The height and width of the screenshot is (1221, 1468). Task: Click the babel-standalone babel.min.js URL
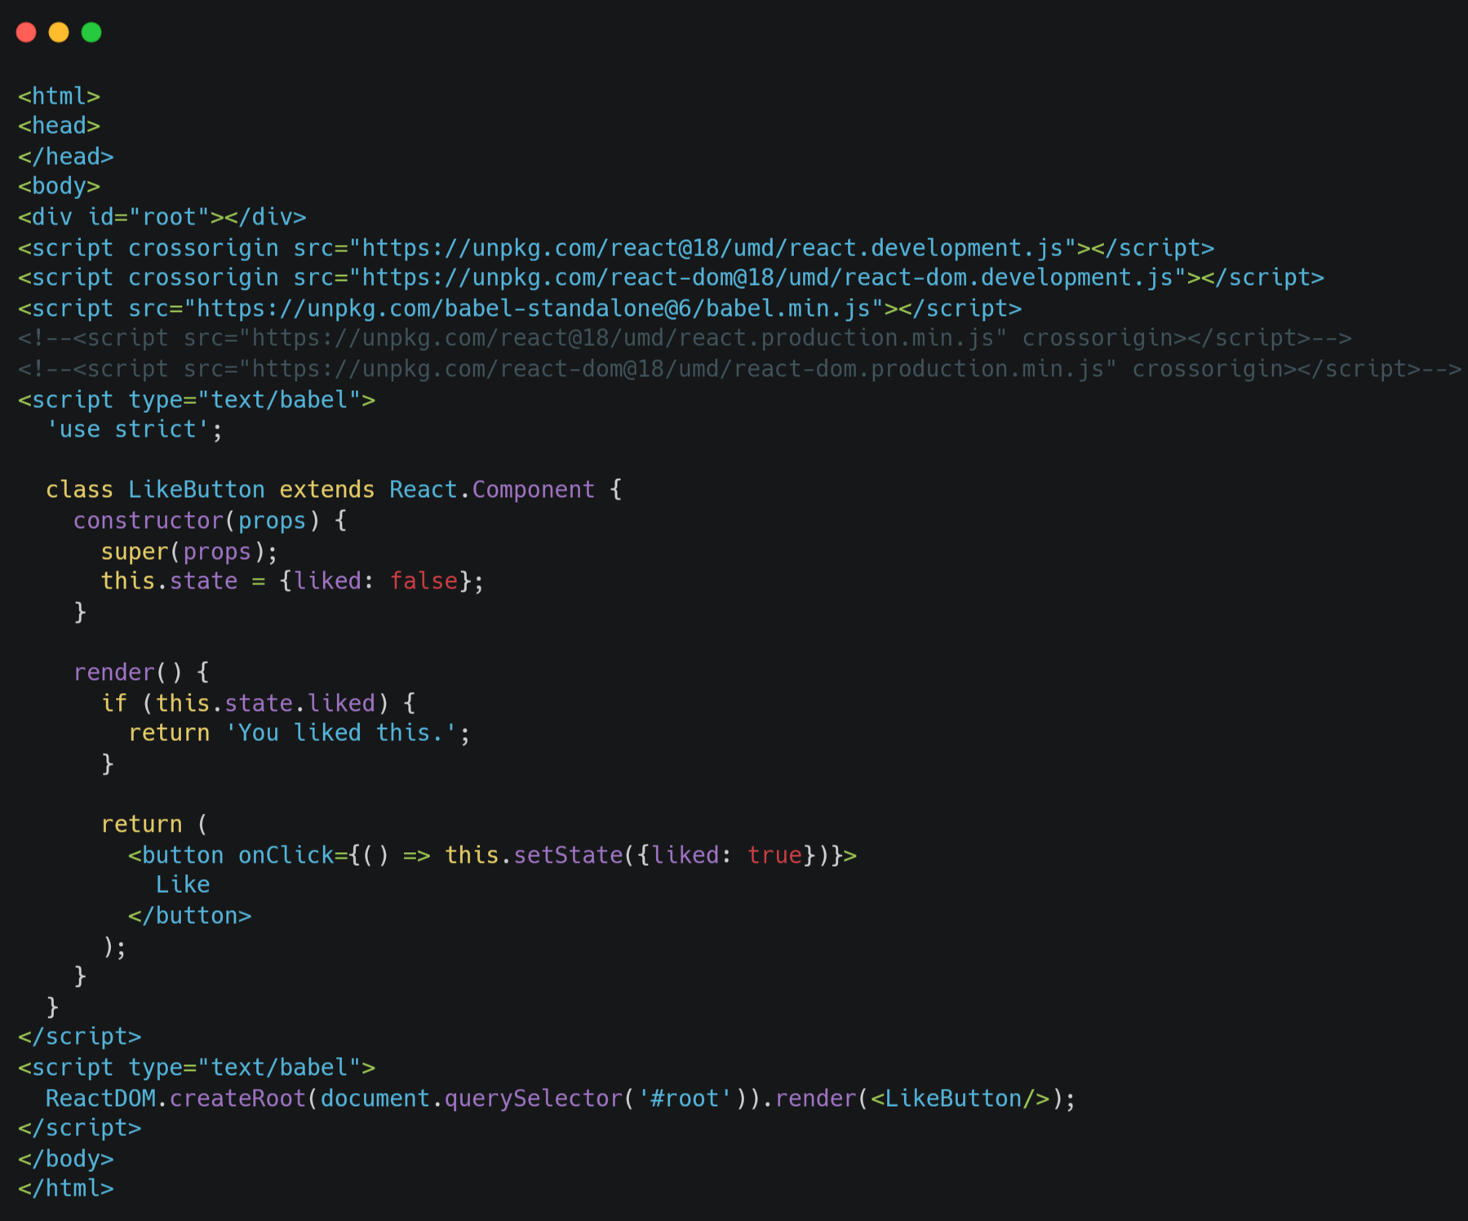click(534, 309)
